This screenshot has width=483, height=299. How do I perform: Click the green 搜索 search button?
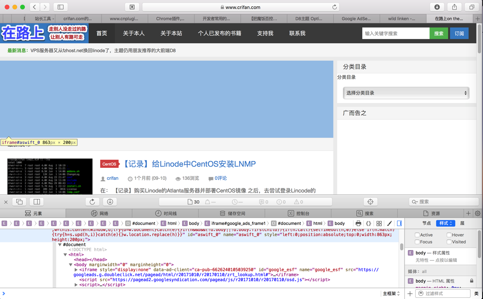pyautogui.click(x=439, y=34)
